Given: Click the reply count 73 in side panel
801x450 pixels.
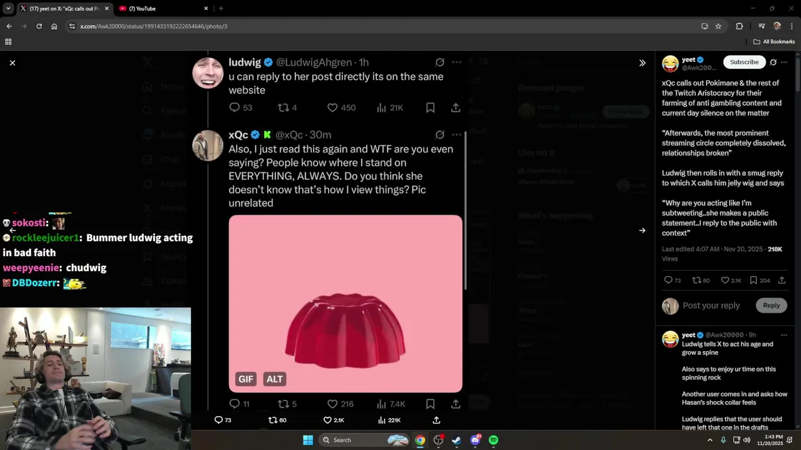Looking at the screenshot, I should (673, 280).
